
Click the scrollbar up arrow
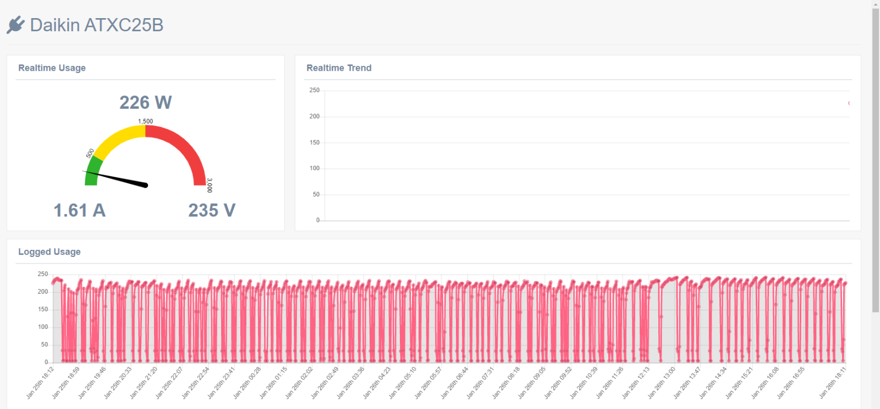876,4
